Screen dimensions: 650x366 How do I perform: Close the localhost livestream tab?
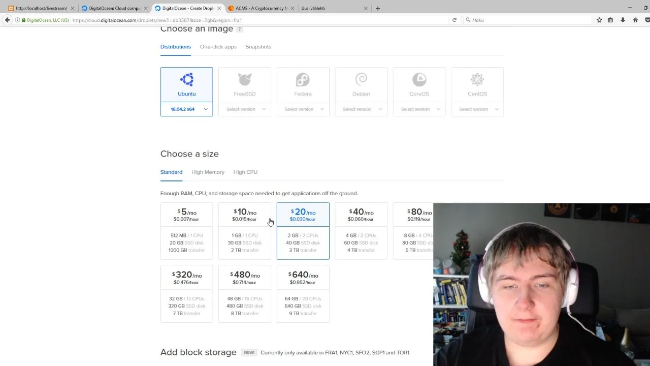pyautogui.click(x=73, y=8)
